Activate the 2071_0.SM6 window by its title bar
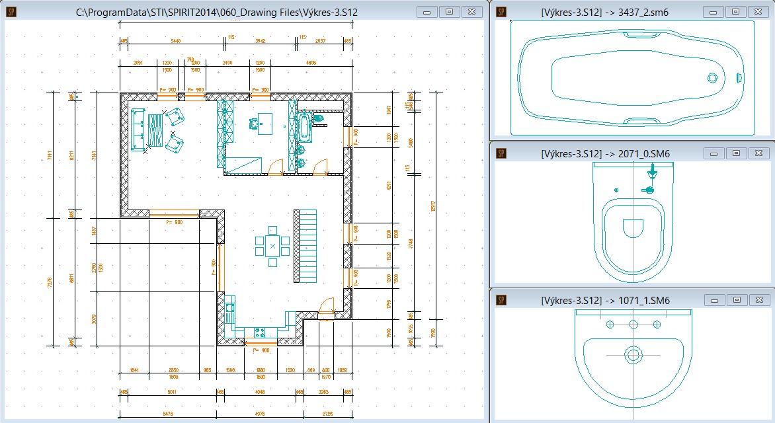The height and width of the screenshot is (423, 775). [605, 153]
